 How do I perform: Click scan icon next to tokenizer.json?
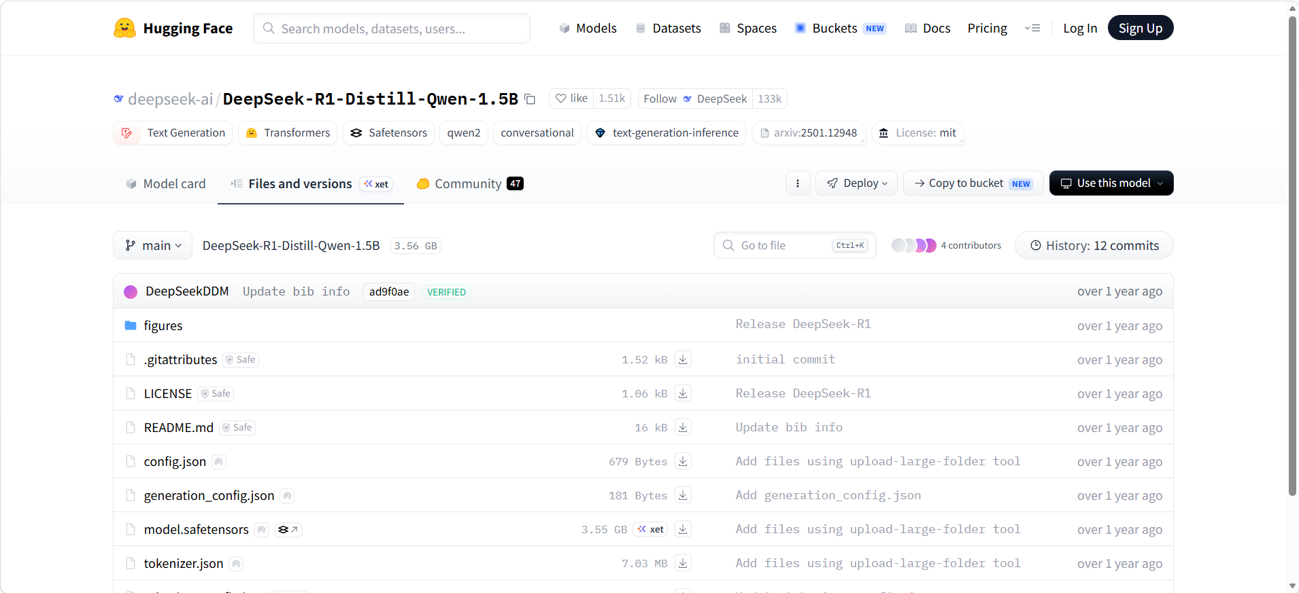click(x=236, y=564)
